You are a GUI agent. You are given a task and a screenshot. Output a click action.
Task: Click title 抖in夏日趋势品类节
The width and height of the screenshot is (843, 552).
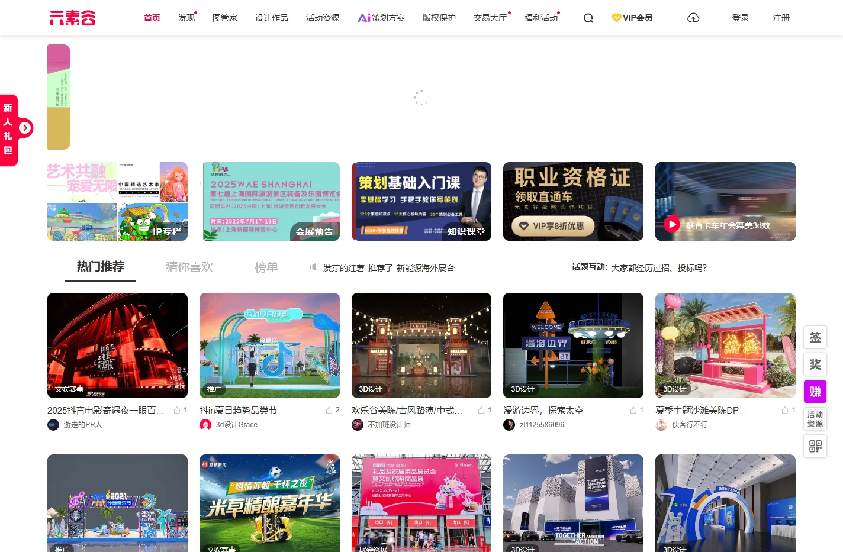coord(238,410)
